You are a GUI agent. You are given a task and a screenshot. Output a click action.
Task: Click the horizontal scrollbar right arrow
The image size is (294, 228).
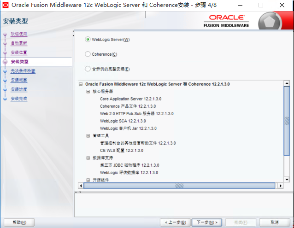pyautogui.click(x=281, y=186)
